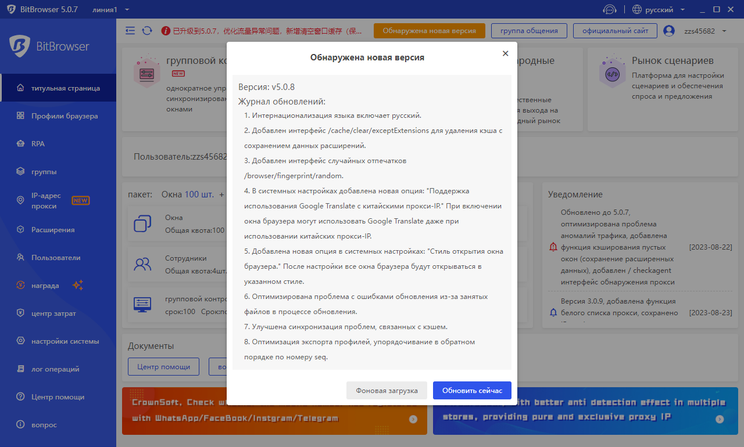This screenshot has width=744, height=447.
Task: Open the группа общения button
Action: click(x=529, y=31)
